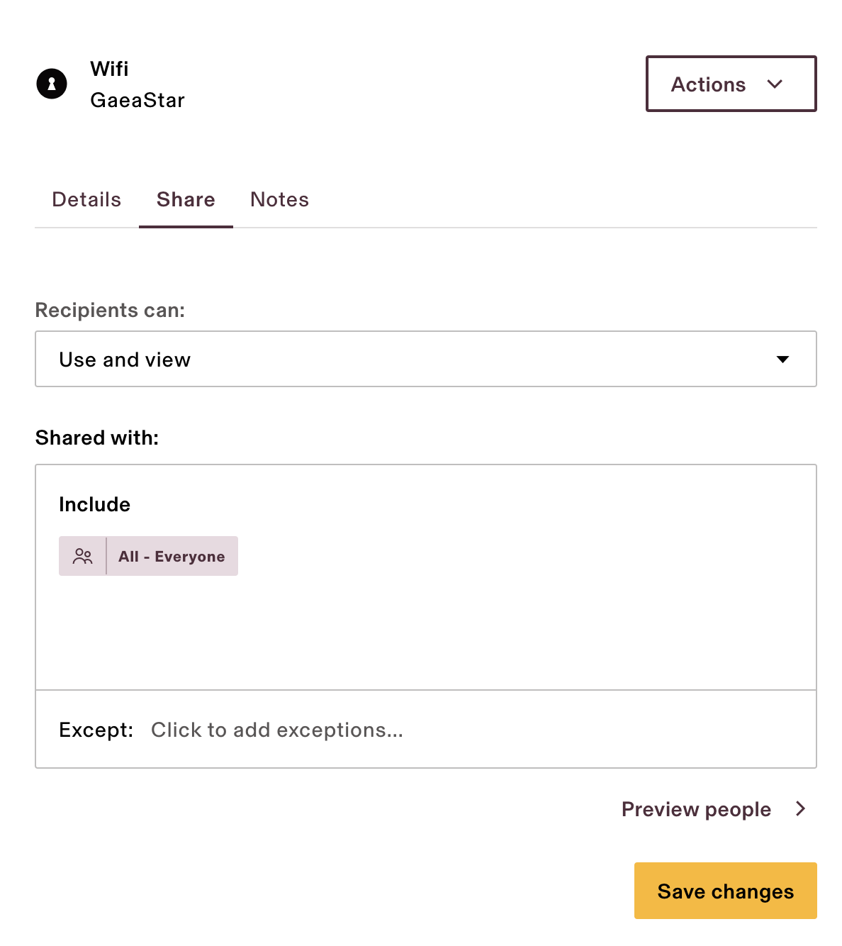The image size is (842, 946).
Task: Click the GaeaStar subtitle text
Action: point(137,101)
